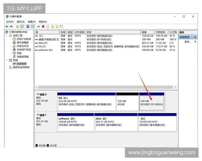Image resolution: width=202 pixels, height=161 pixels.
Task: Click the folder with magnifier toolbar icon
Action: pos(57,26)
